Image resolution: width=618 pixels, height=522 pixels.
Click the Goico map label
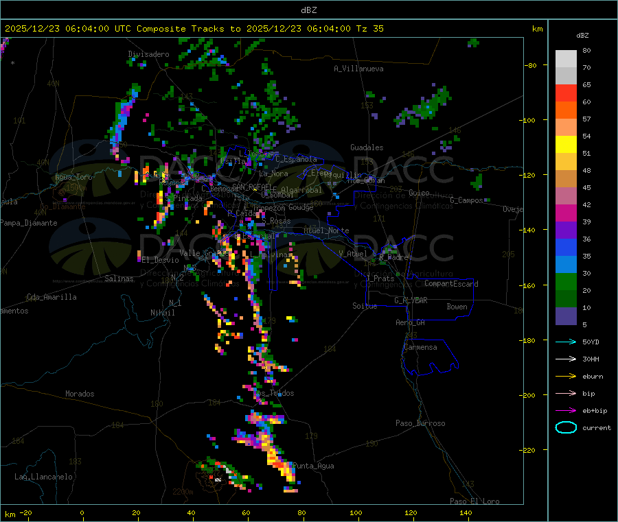tap(419, 193)
